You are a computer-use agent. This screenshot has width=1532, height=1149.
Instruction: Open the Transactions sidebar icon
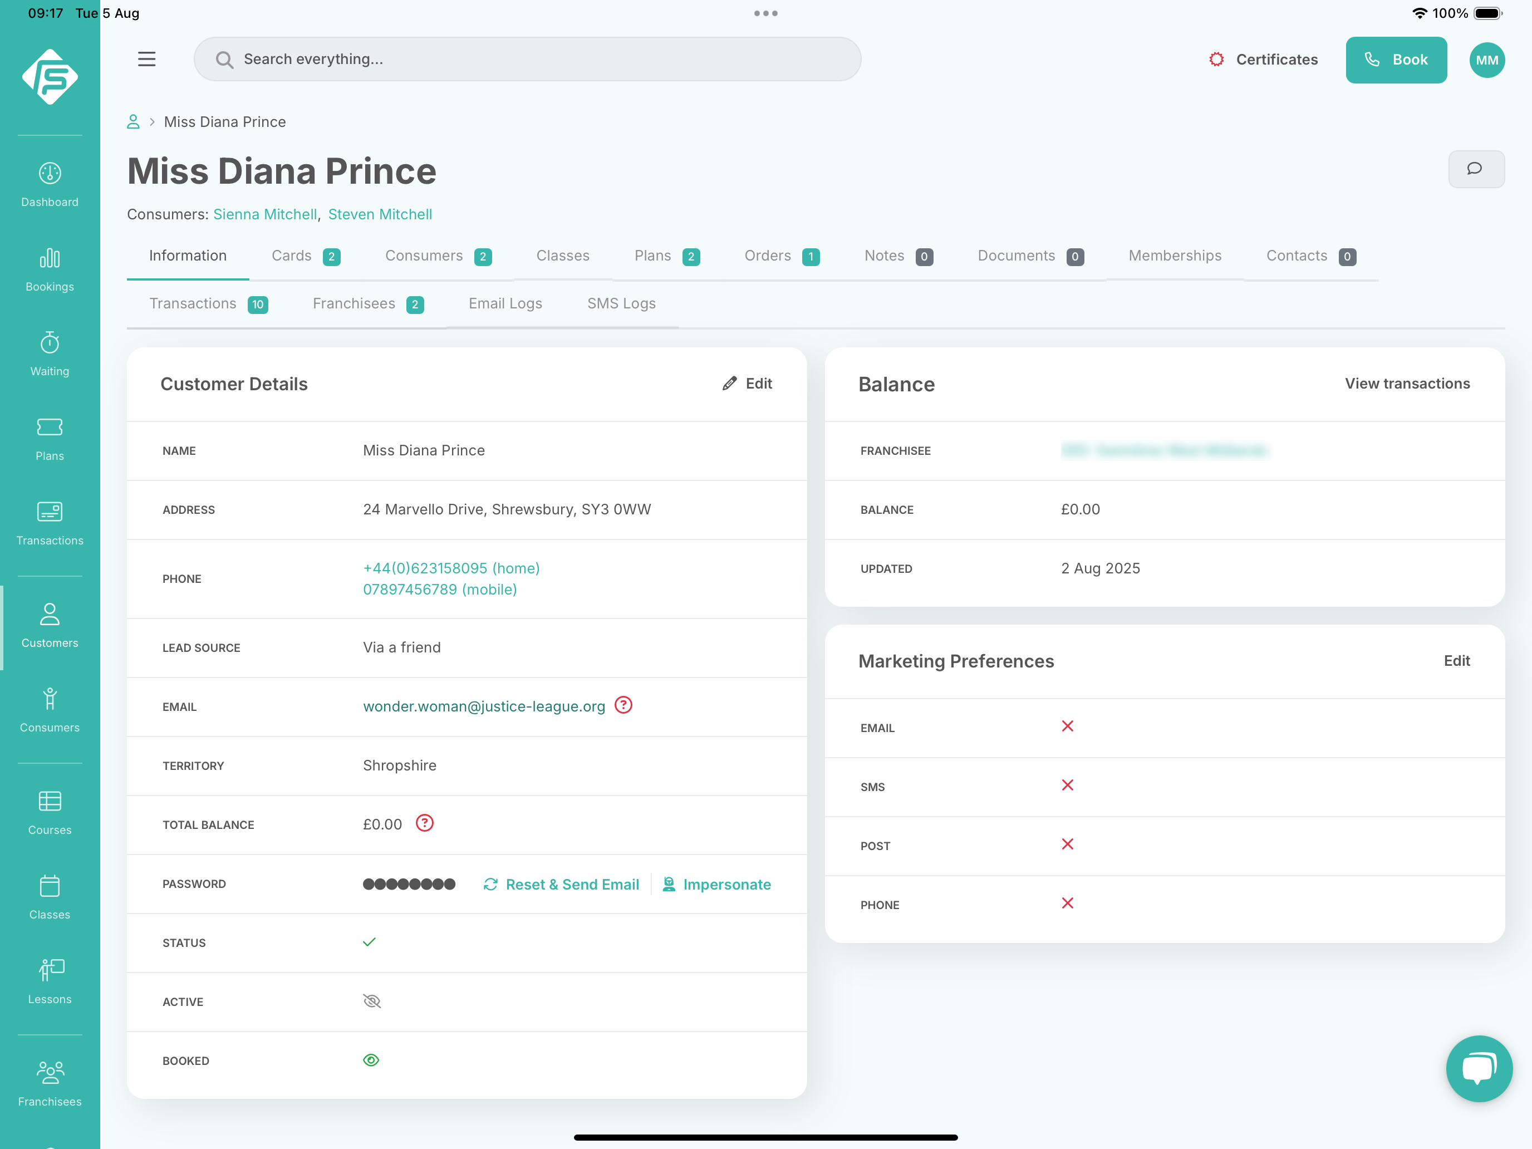(50, 512)
